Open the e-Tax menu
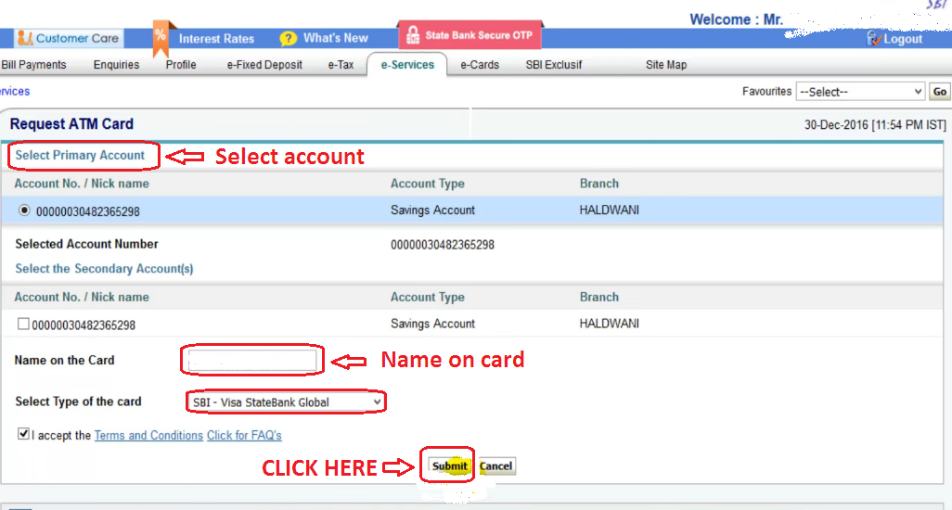This screenshot has height=510, width=952. (x=341, y=64)
